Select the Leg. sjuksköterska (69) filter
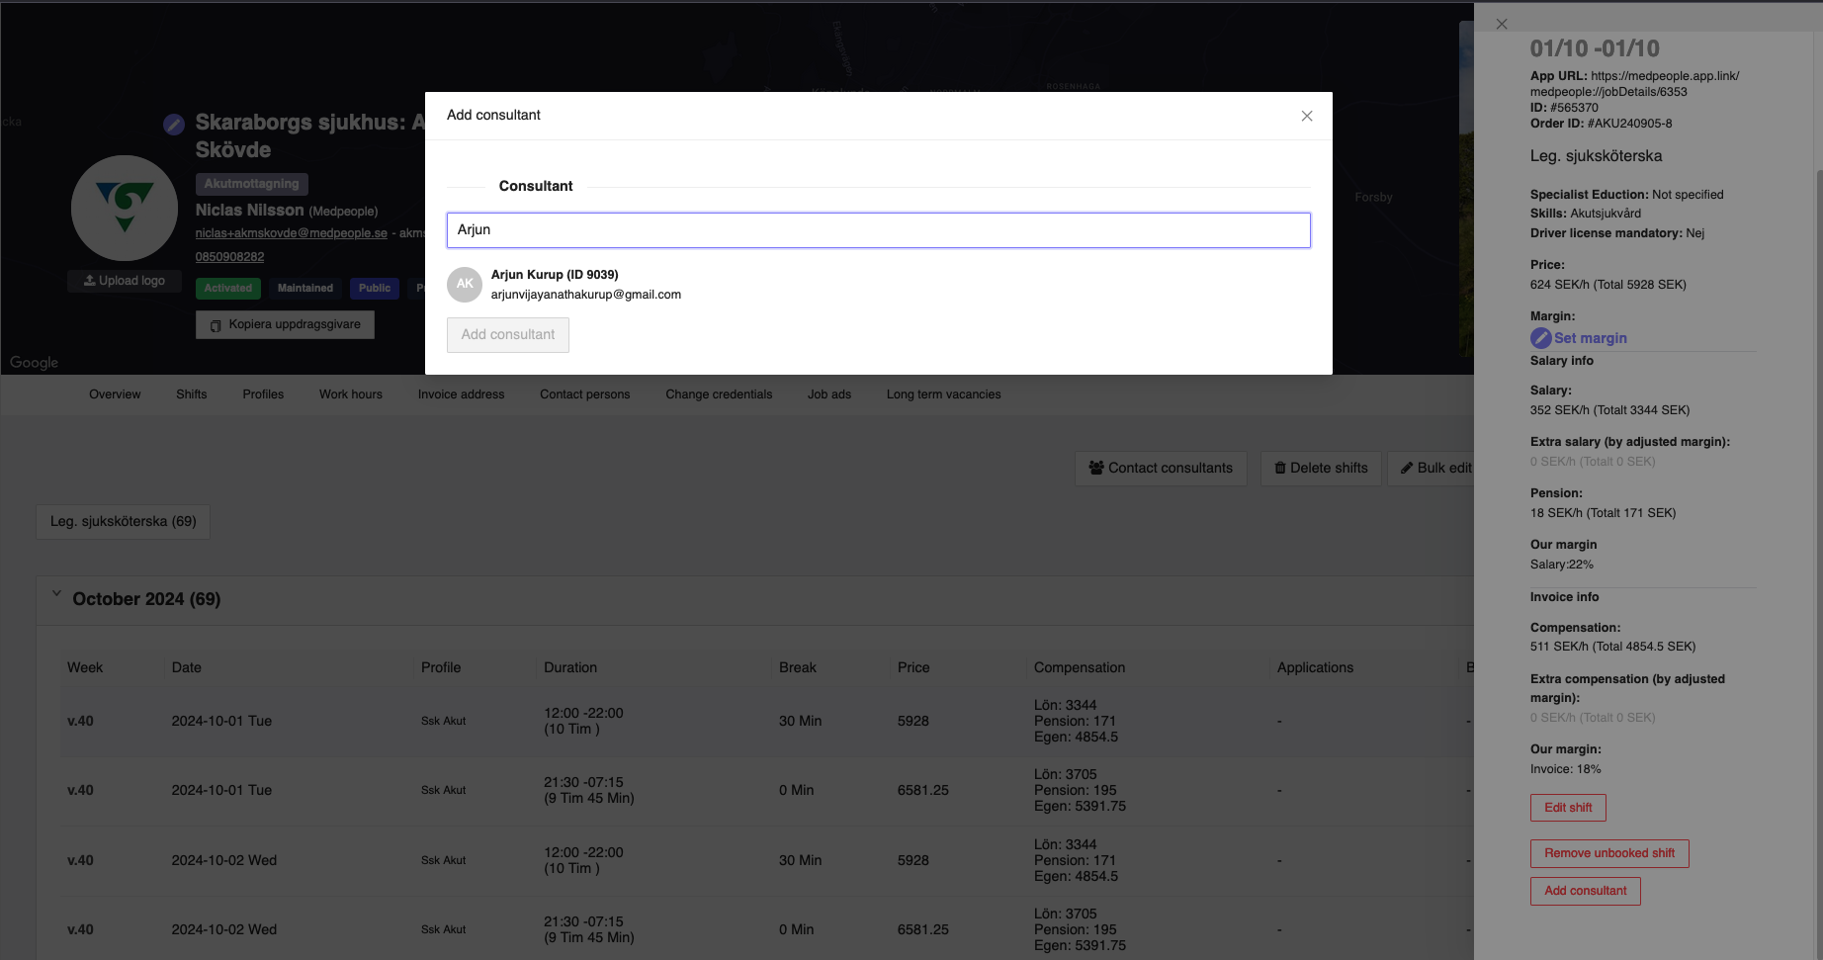 tap(124, 522)
